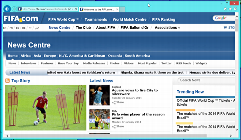Screen dimensions: 241x140
Task: Click the Store shopping cart icon
Action: [225, 28]
